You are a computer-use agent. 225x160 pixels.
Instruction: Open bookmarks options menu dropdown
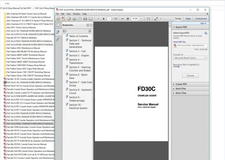(65, 31)
